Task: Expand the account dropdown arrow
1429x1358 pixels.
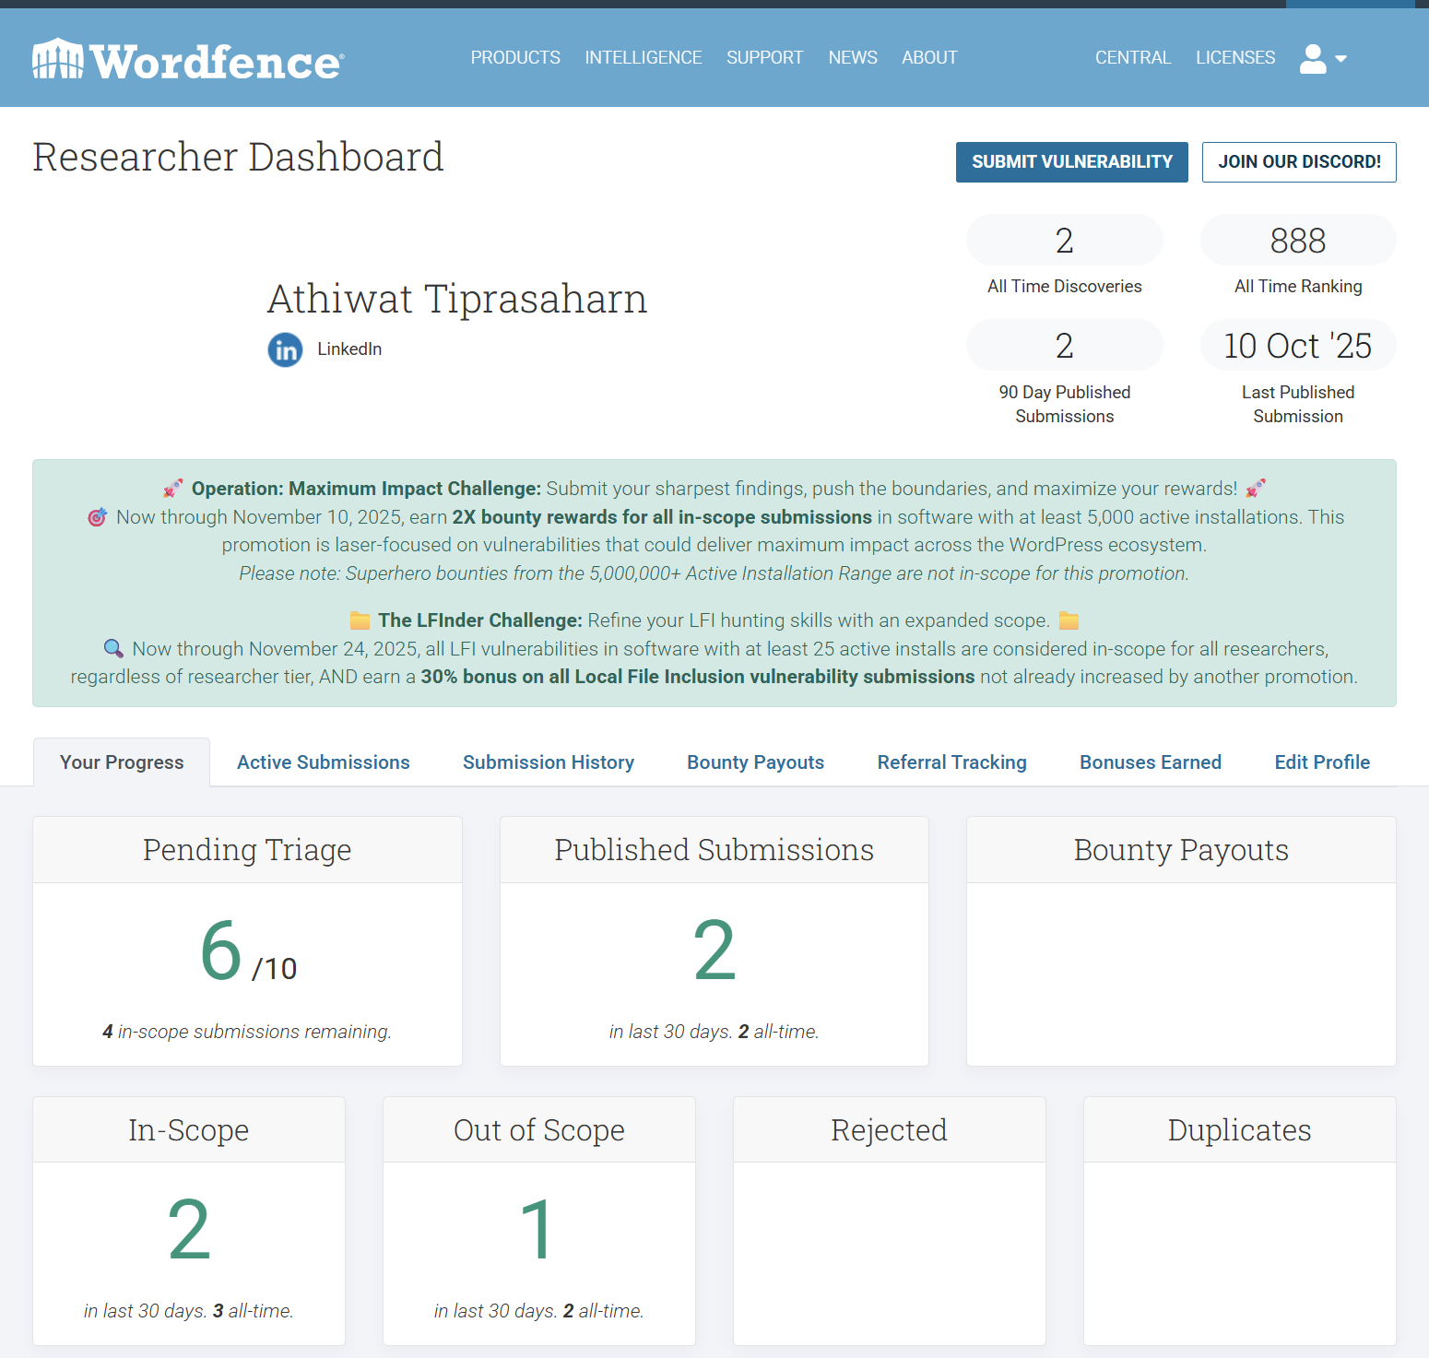Action: pos(1341,59)
